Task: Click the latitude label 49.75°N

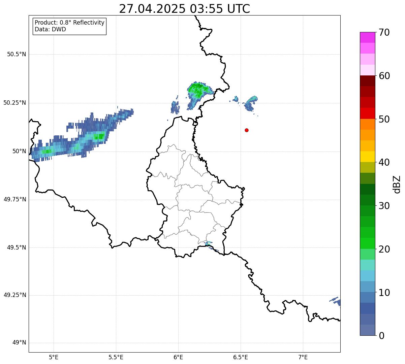Action: [x=15, y=199]
